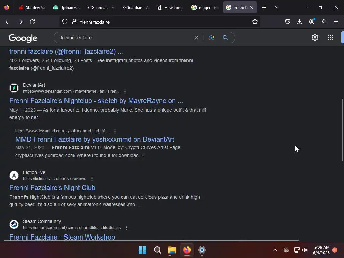The width and height of the screenshot is (344, 258).
Task: Open the Extensions panel
Action: tap(324, 22)
